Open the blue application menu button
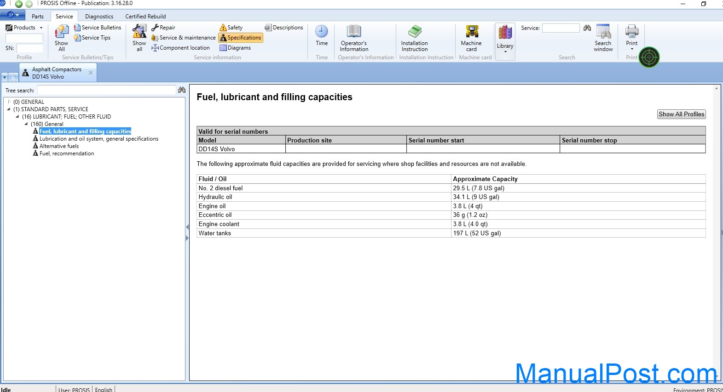 coord(12,15)
